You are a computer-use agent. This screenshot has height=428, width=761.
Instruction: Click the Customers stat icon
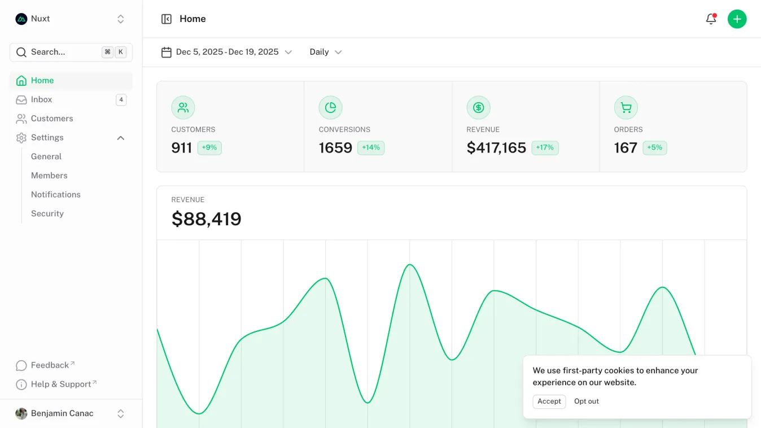(182, 107)
